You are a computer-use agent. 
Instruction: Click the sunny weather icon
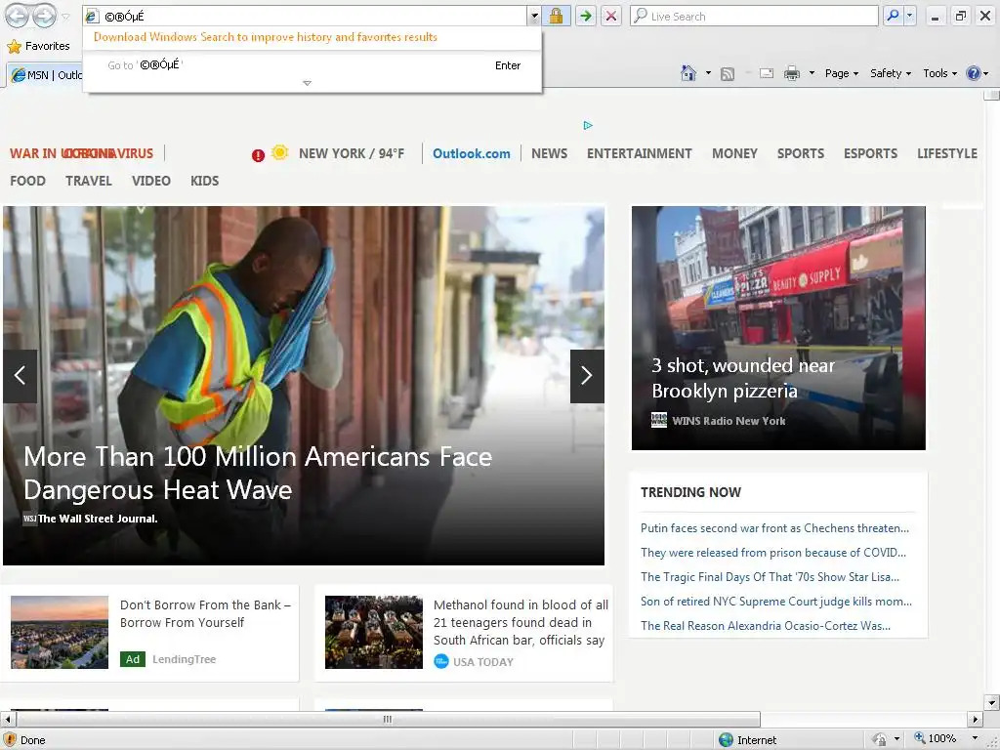click(x=279, y=152)
